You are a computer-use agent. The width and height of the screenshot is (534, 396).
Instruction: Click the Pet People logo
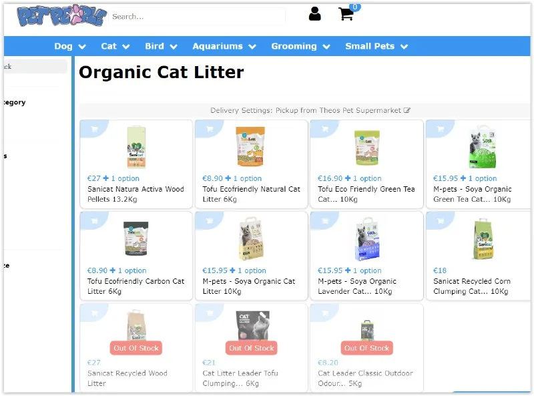(x=61, y=15)
